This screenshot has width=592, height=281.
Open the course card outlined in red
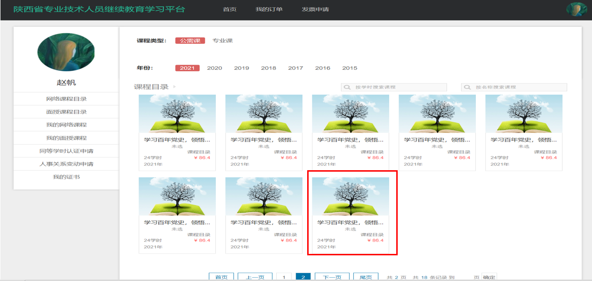[351, 213]
